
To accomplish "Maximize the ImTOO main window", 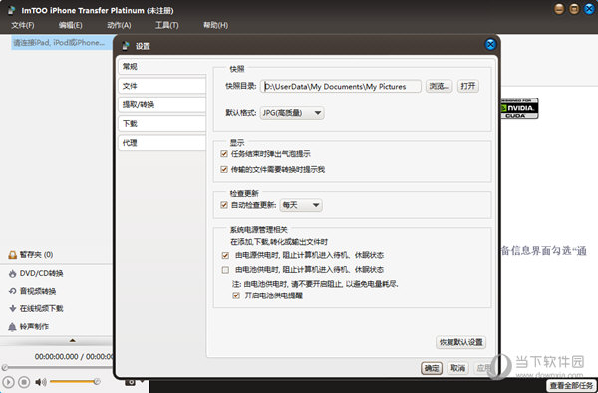I will tap(574, 9).
